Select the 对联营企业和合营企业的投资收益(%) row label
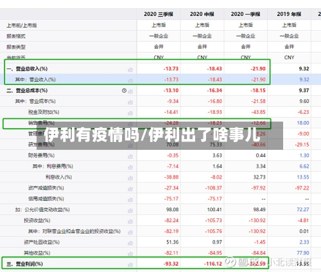 pyautogui.click(x=82, y=231)
